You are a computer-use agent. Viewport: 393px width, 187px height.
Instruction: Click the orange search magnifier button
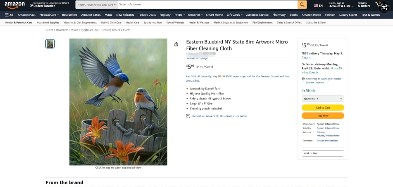point(302,5)
